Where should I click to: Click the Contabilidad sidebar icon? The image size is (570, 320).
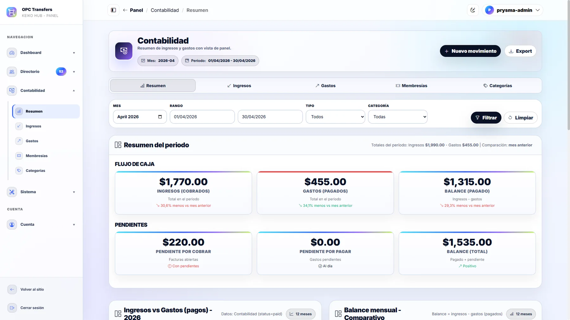tap(12, 91)
